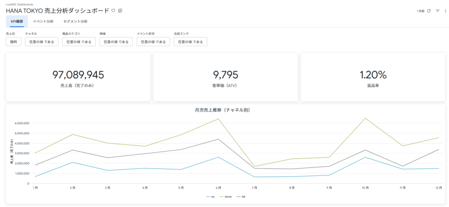
Task: Click the copy-to-board icon beside the title
Action: coord(120,11)
